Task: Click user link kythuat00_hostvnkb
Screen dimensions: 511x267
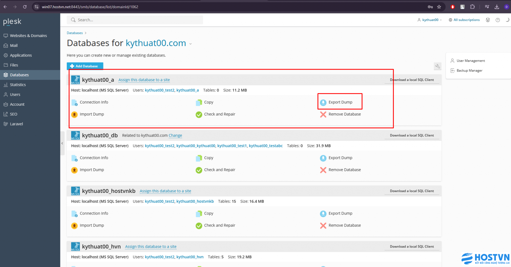Action: tap(195, 201)
